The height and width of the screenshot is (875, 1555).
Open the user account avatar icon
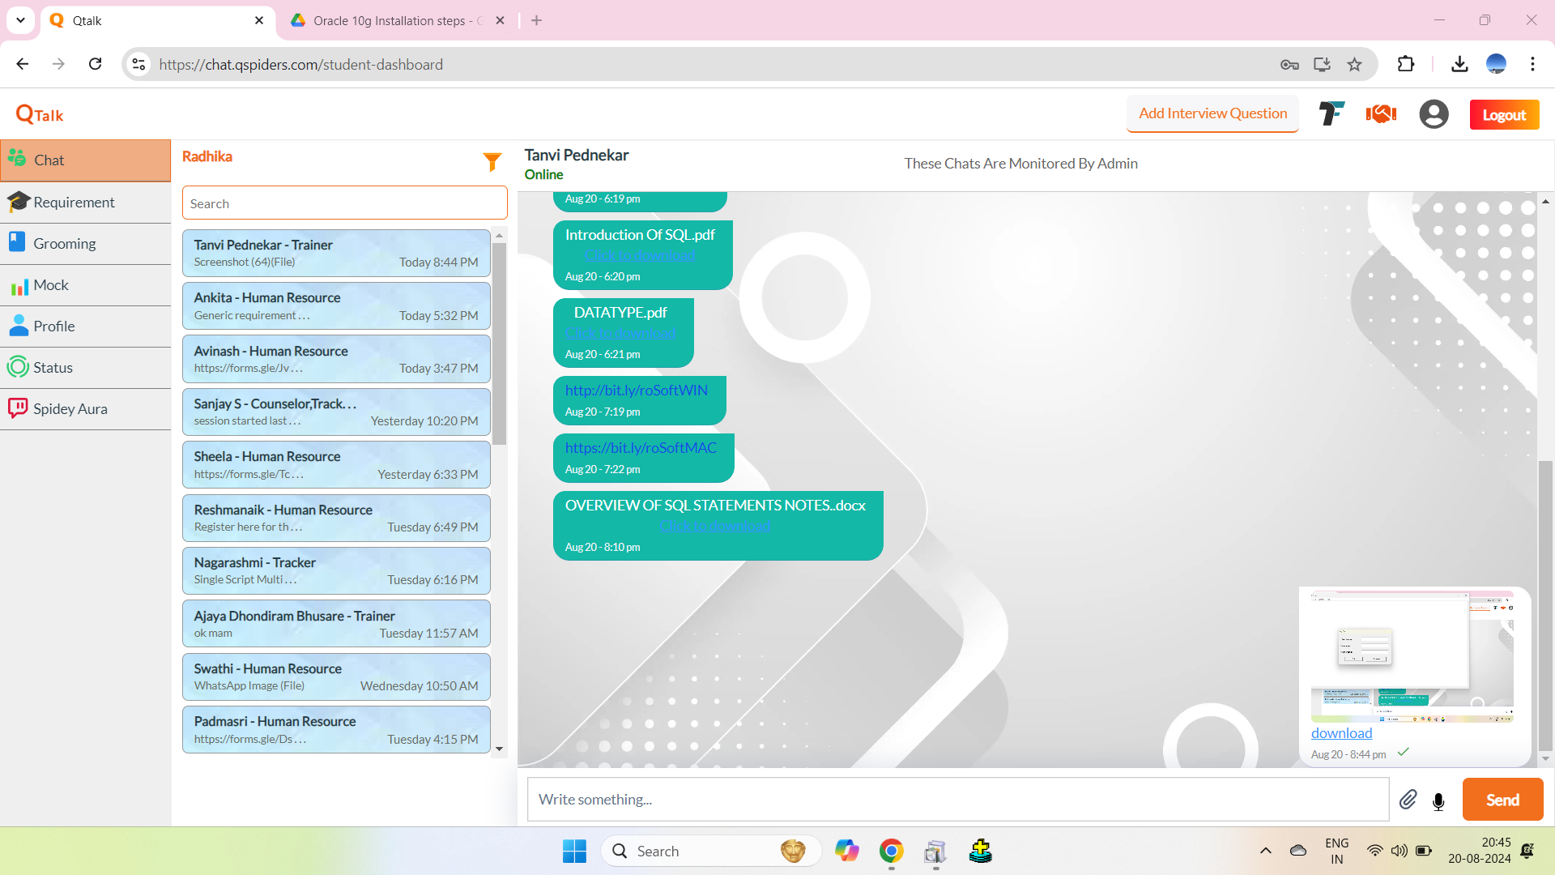point(1434,114)
